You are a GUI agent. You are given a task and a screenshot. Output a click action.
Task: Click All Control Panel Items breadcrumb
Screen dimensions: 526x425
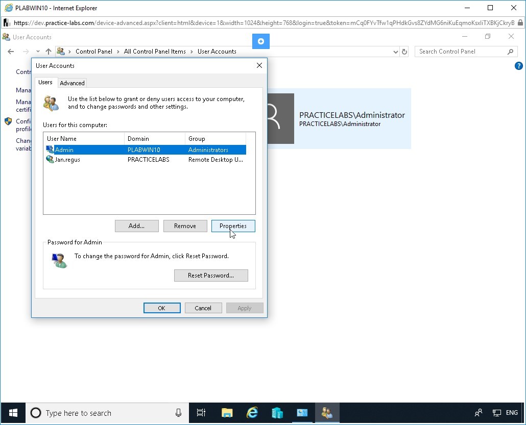point(155,52)
